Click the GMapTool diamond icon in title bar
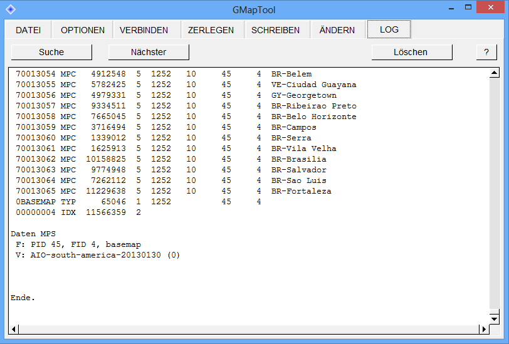 [x=11, y=9]
